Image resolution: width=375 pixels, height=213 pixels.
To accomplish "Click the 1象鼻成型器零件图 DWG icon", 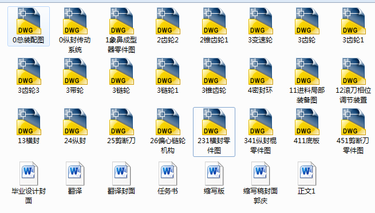I will click(121, 21).
